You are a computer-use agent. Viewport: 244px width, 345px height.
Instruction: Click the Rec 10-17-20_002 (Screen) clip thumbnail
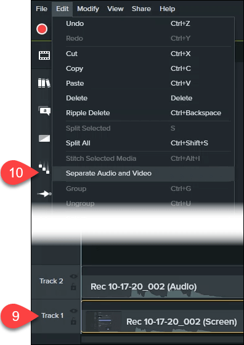[x=104, y=321]
